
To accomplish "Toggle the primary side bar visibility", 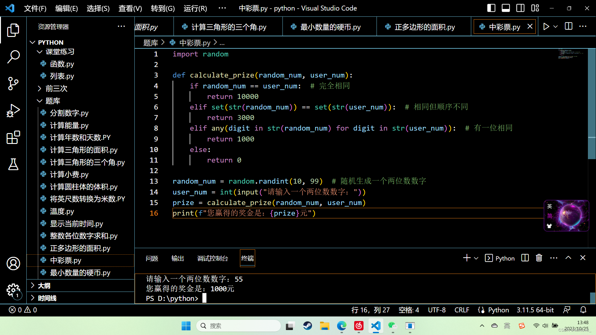I will point(491,8).
